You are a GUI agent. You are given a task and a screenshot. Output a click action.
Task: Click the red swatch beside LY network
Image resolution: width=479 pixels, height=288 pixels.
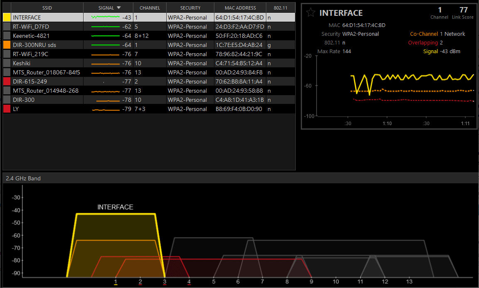(x=7, y=109)
